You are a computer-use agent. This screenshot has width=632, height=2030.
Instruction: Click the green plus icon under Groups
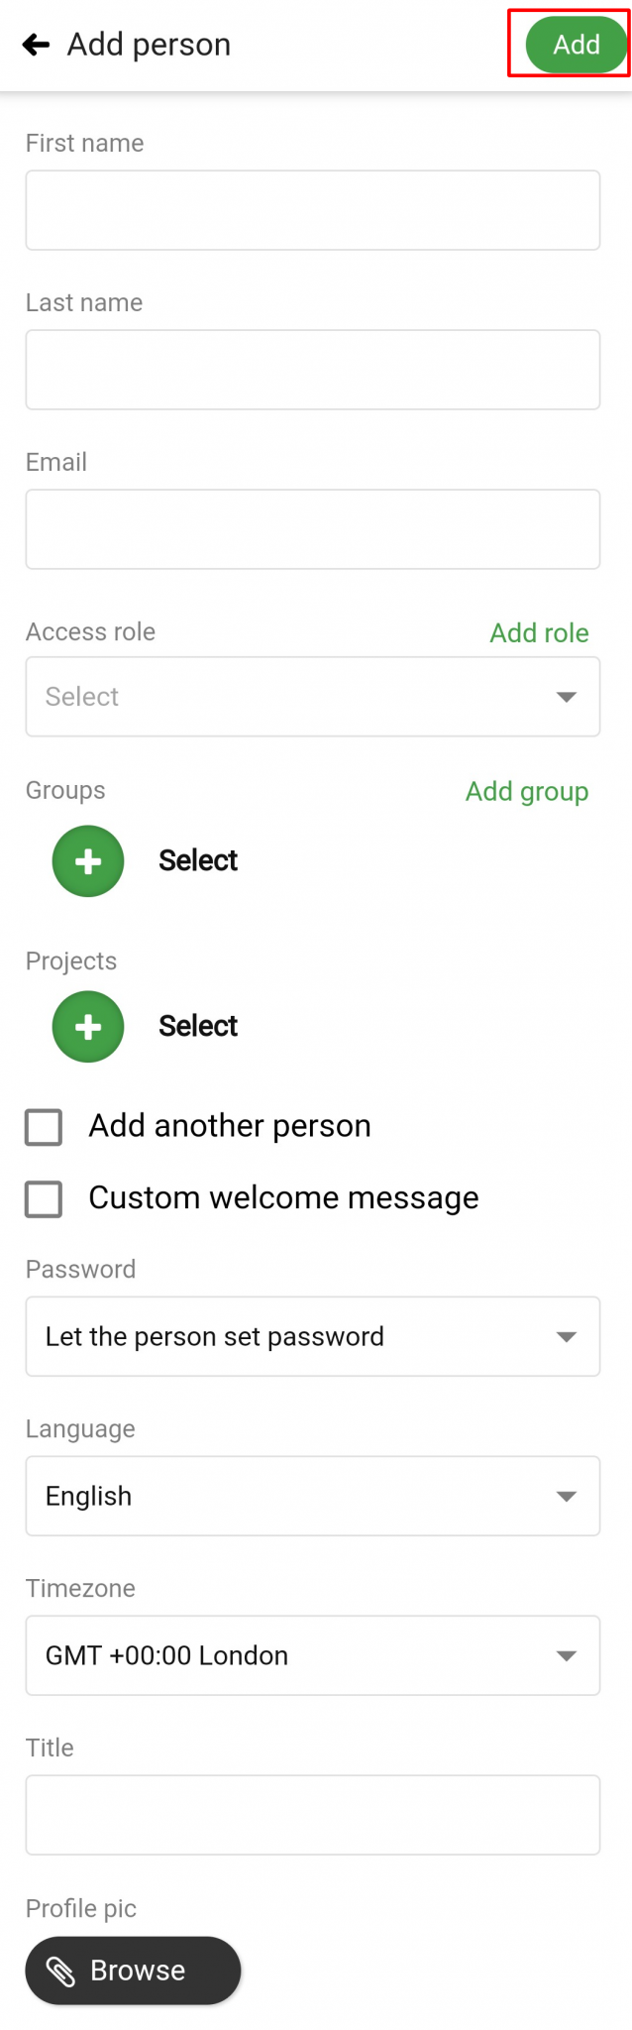(87, 860)
